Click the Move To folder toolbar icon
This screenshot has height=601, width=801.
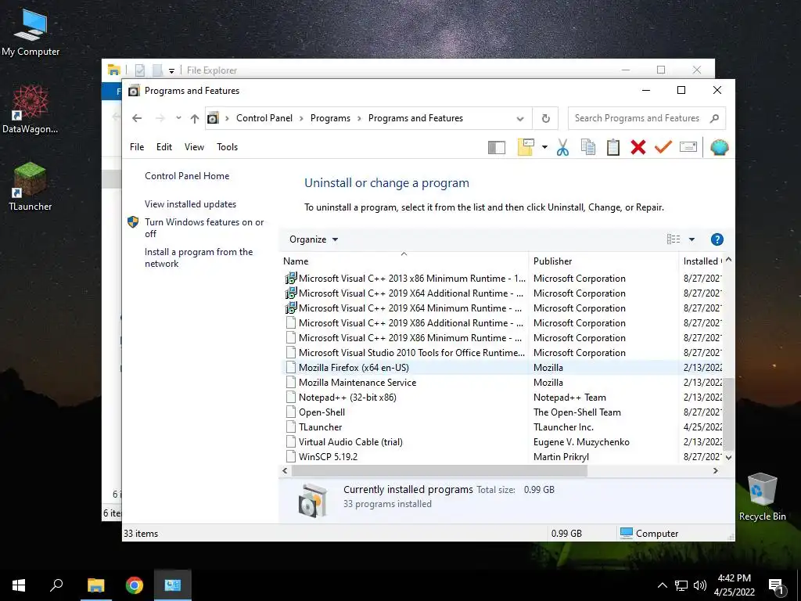(x=526, y=147)
